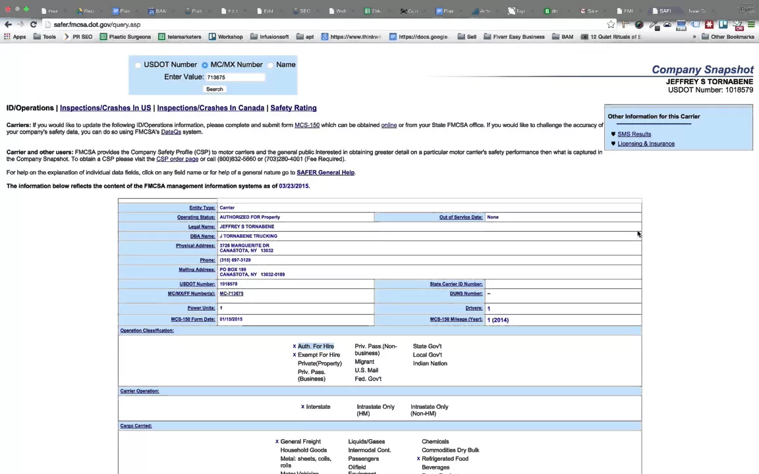759x474 pixels.
Task: Open the Plastic Surgeons bookmark sheet
Action: (125, 37)
